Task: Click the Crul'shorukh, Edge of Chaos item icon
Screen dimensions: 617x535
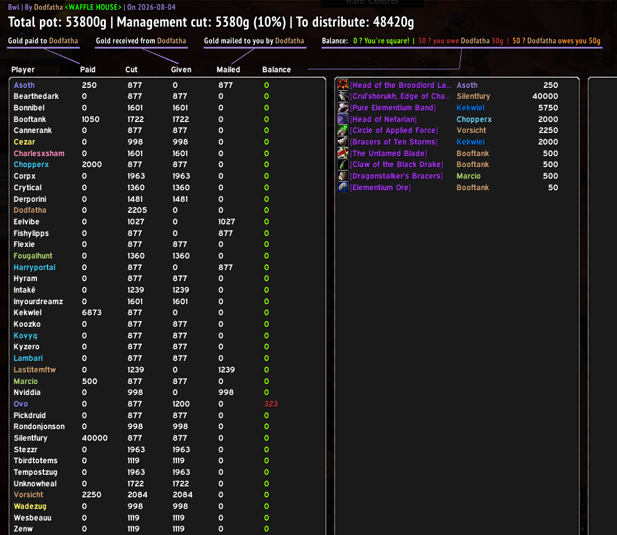Action: point(343,96)
